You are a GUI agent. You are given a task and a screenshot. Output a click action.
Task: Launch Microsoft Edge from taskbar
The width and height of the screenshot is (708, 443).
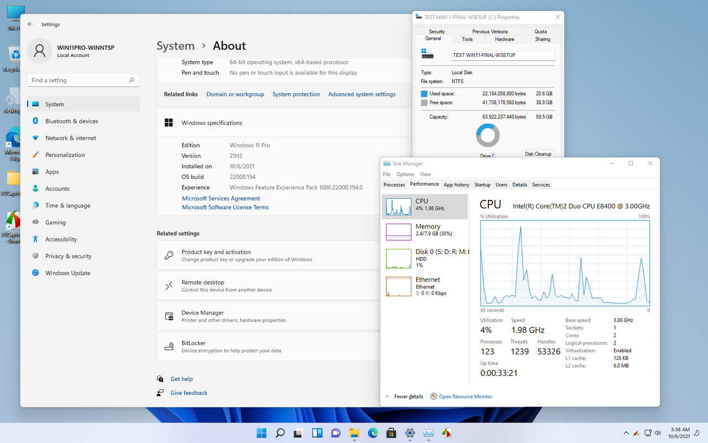click(373, 432)
